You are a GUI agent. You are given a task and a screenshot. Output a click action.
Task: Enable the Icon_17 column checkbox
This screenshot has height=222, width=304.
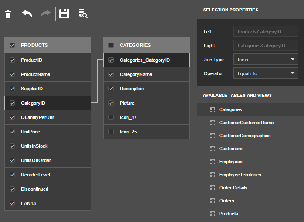point(111,117)
